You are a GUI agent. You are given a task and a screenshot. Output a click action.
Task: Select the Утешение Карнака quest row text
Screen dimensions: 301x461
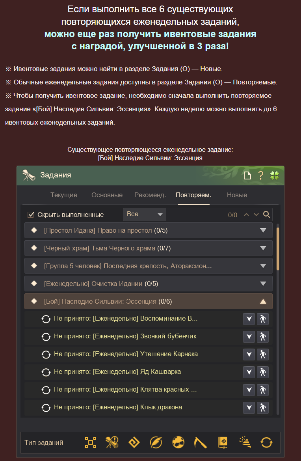pyautogui.click(x=126, y=354)
